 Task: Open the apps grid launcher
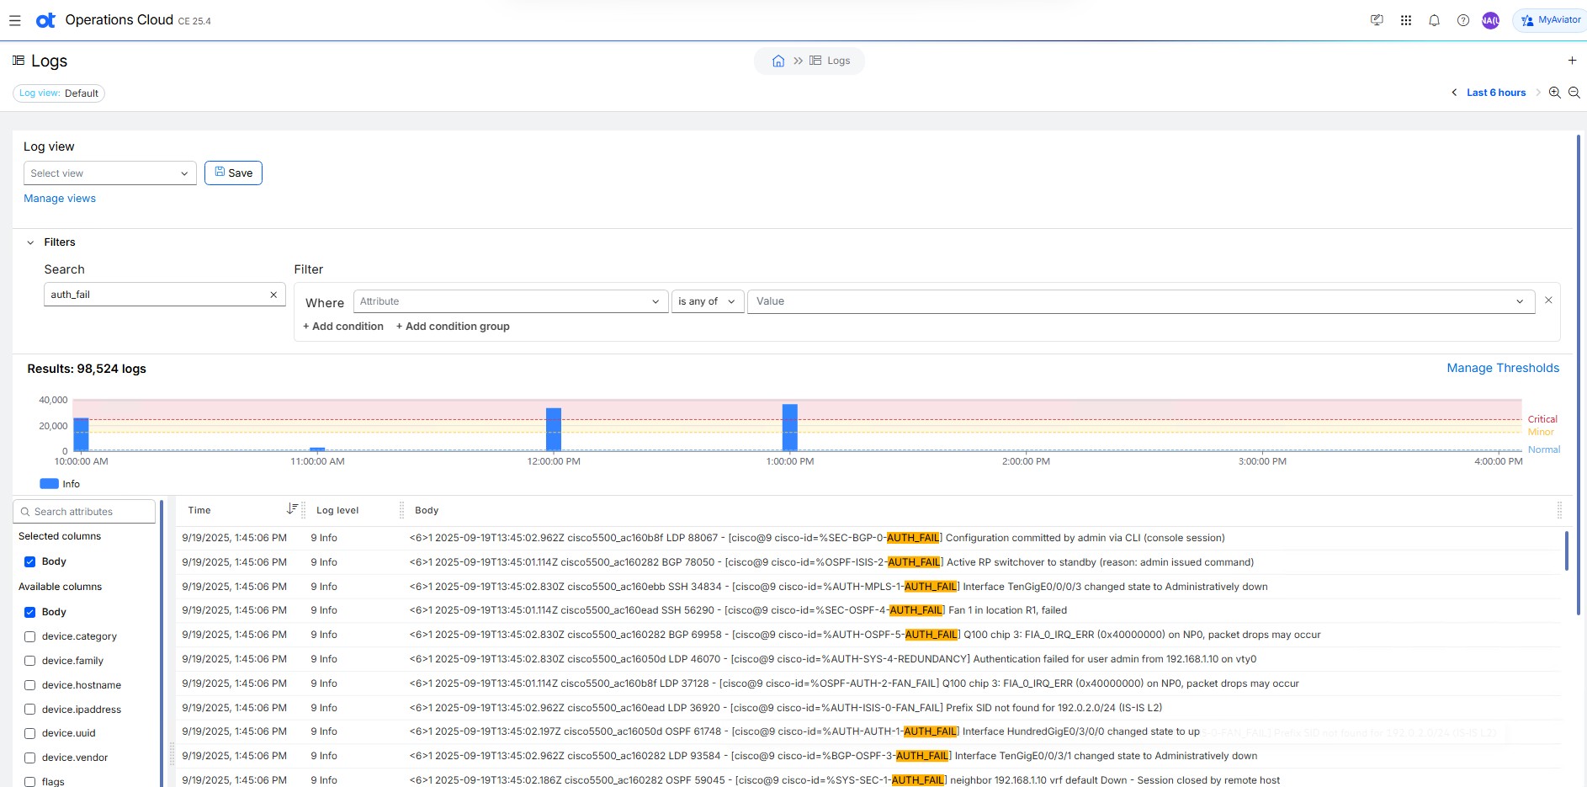pyautogui.click(x=1406, y=20)
